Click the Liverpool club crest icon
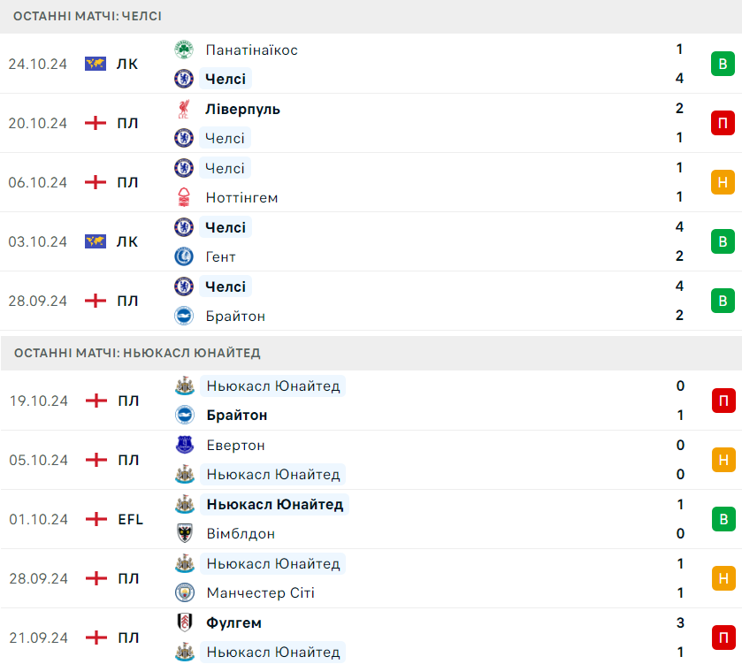742x672 pixels. [184, 109]
